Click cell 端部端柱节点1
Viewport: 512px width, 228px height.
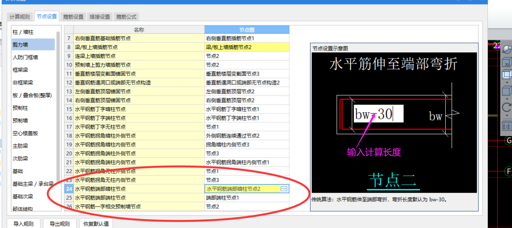(247, 198)
